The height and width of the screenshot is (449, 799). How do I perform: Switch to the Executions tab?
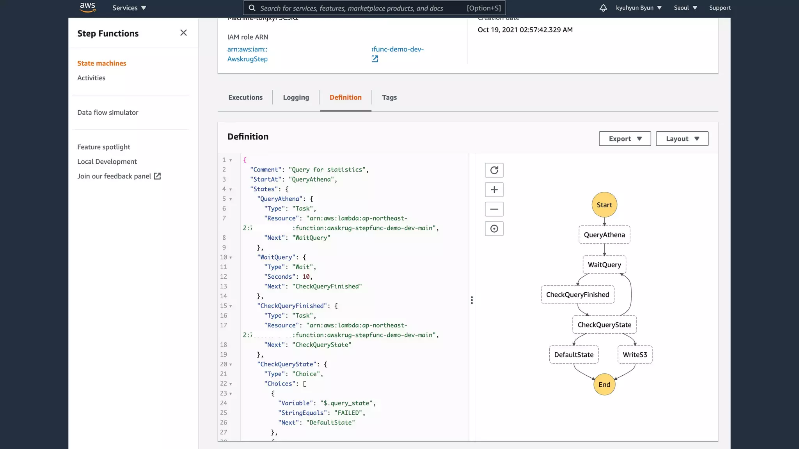tap(245, 97)
